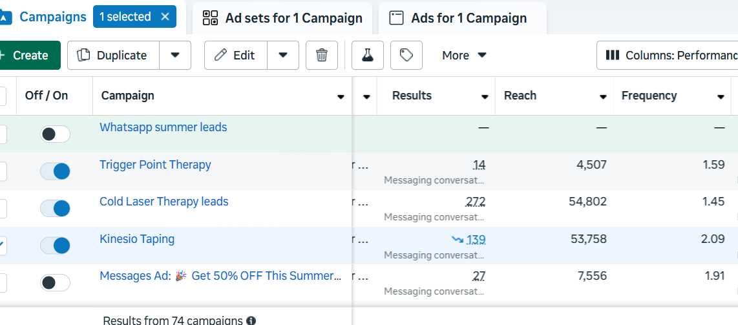This screenshot has height=325, width=738.
Task: Click the tag label icon
Action: (x=406, y=56)
